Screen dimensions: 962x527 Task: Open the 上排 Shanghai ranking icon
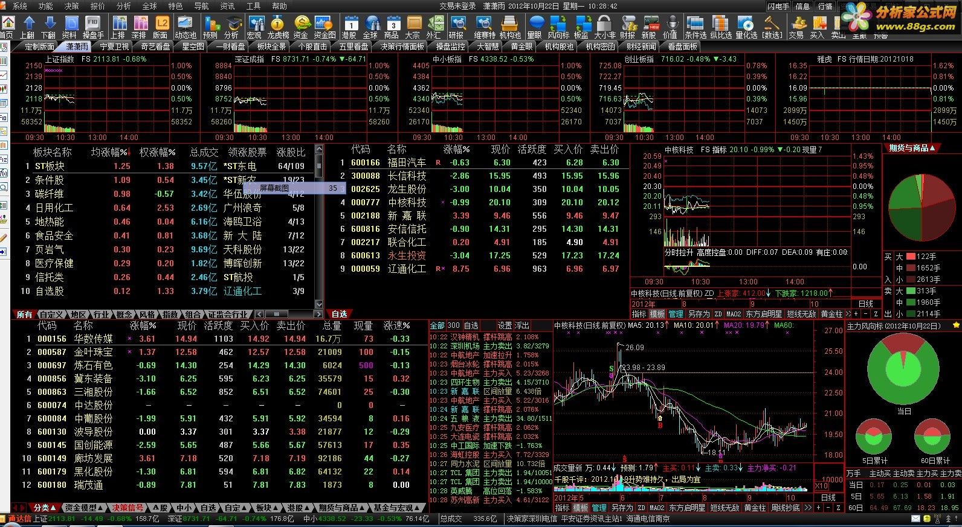tap(118, 27)
